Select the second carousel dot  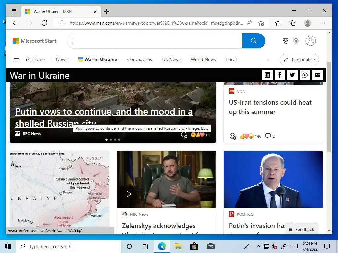coord(111,140)
